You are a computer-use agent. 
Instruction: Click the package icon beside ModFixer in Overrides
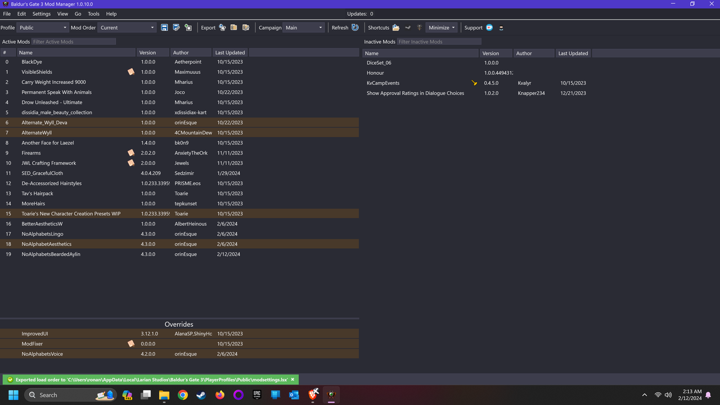[130, 343]
